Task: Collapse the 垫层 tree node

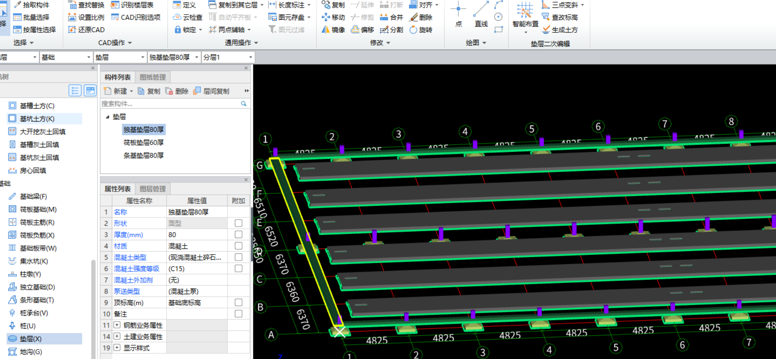Action: pyautogui.click(x=107, y=117)
